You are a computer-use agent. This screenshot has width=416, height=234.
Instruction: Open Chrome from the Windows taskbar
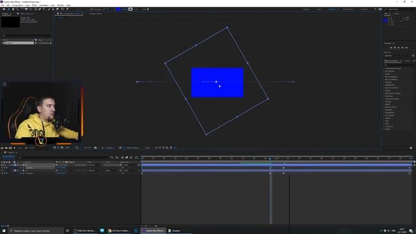[119, 231]
